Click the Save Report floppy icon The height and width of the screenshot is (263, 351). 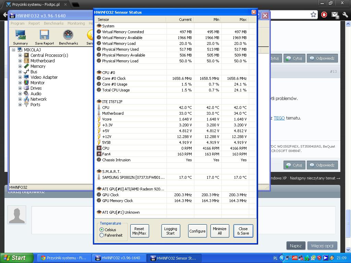44,35
